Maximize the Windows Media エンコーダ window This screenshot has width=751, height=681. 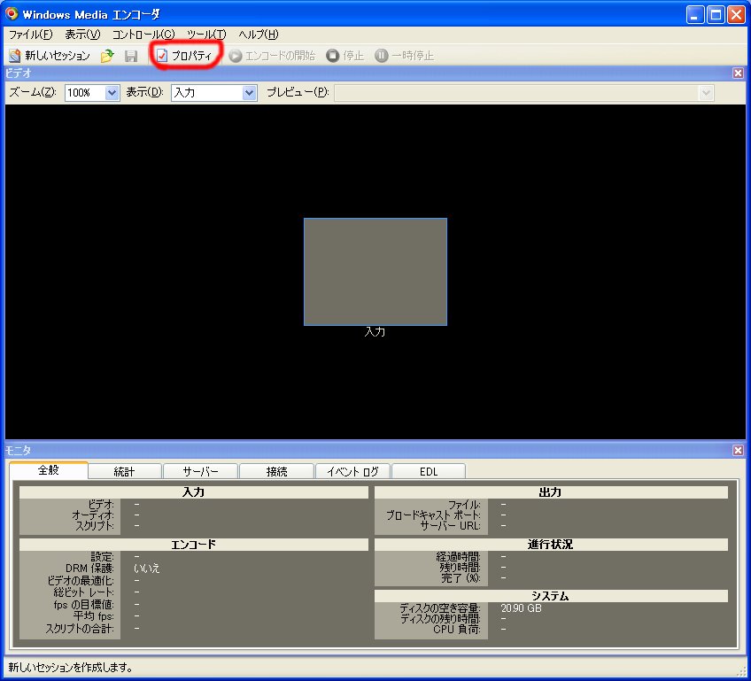coord(716,14)
